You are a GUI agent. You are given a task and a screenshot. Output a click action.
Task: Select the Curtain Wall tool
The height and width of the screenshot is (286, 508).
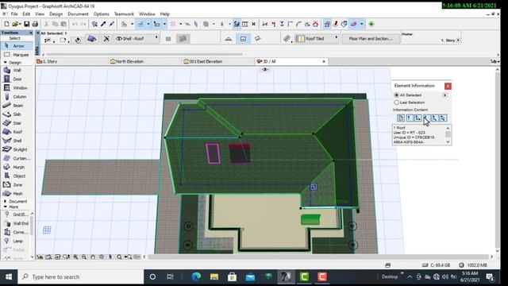click(17, 158)
